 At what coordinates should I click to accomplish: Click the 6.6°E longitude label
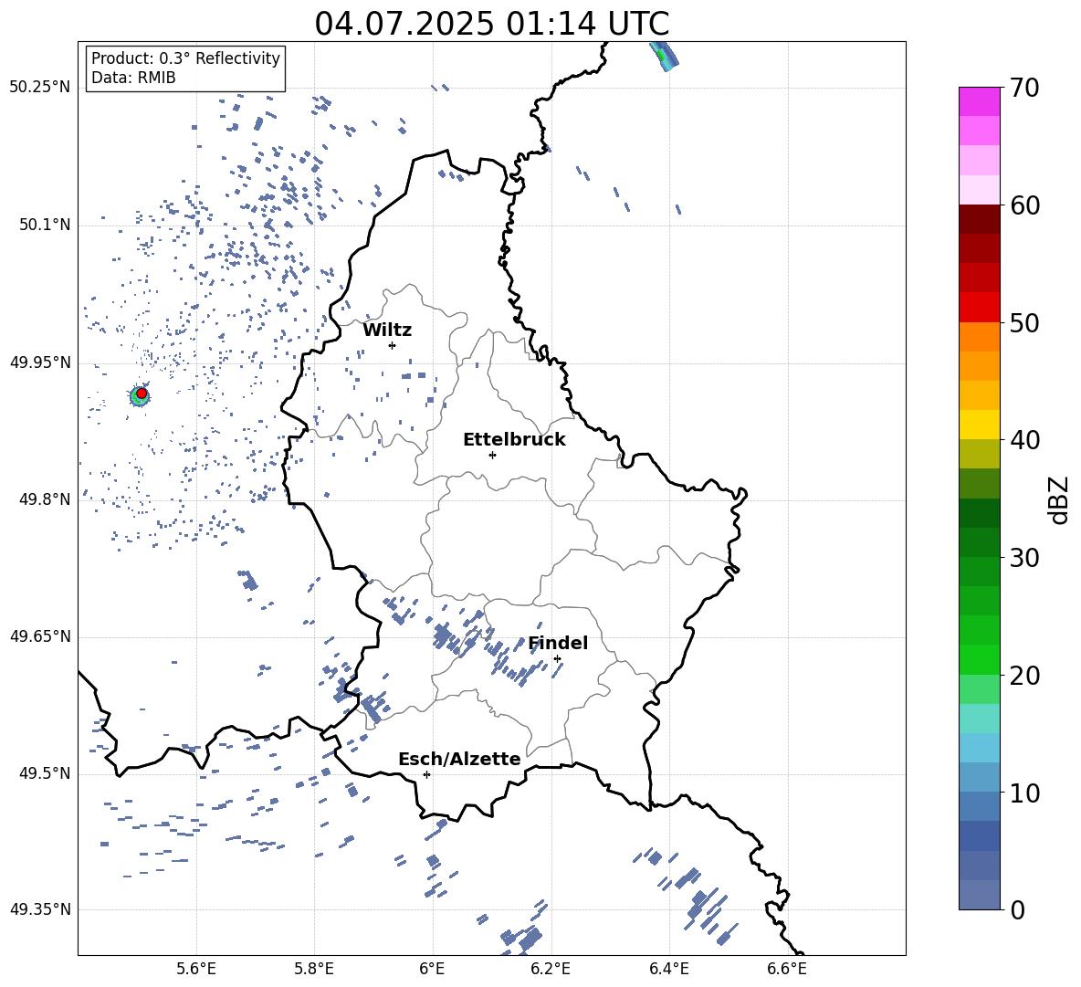click(x=787, y=969)
